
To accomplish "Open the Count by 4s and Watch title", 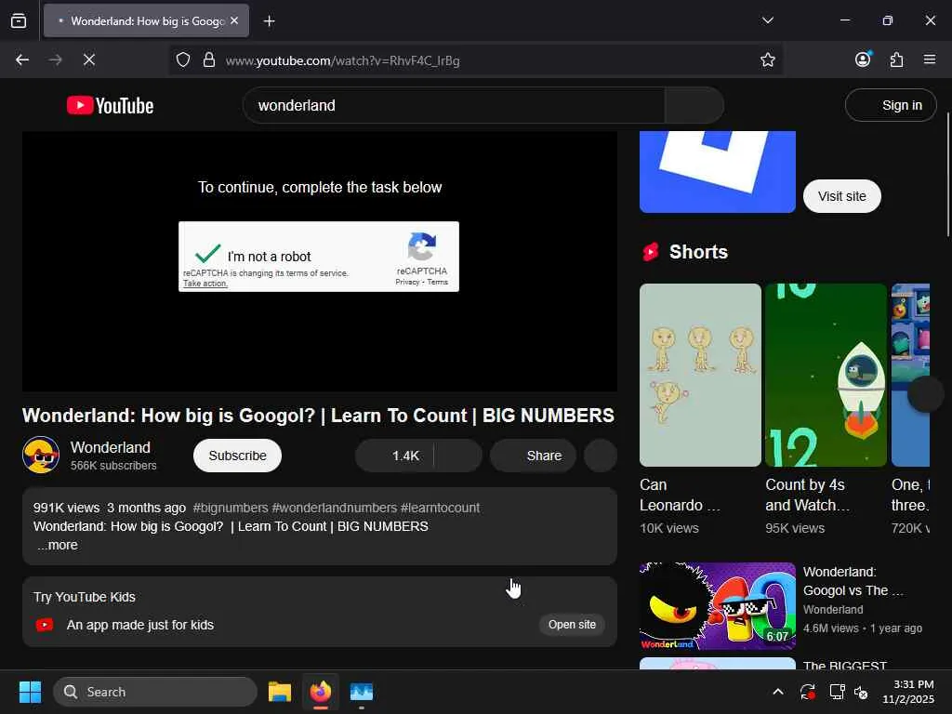I will click(x=807, y=495).
